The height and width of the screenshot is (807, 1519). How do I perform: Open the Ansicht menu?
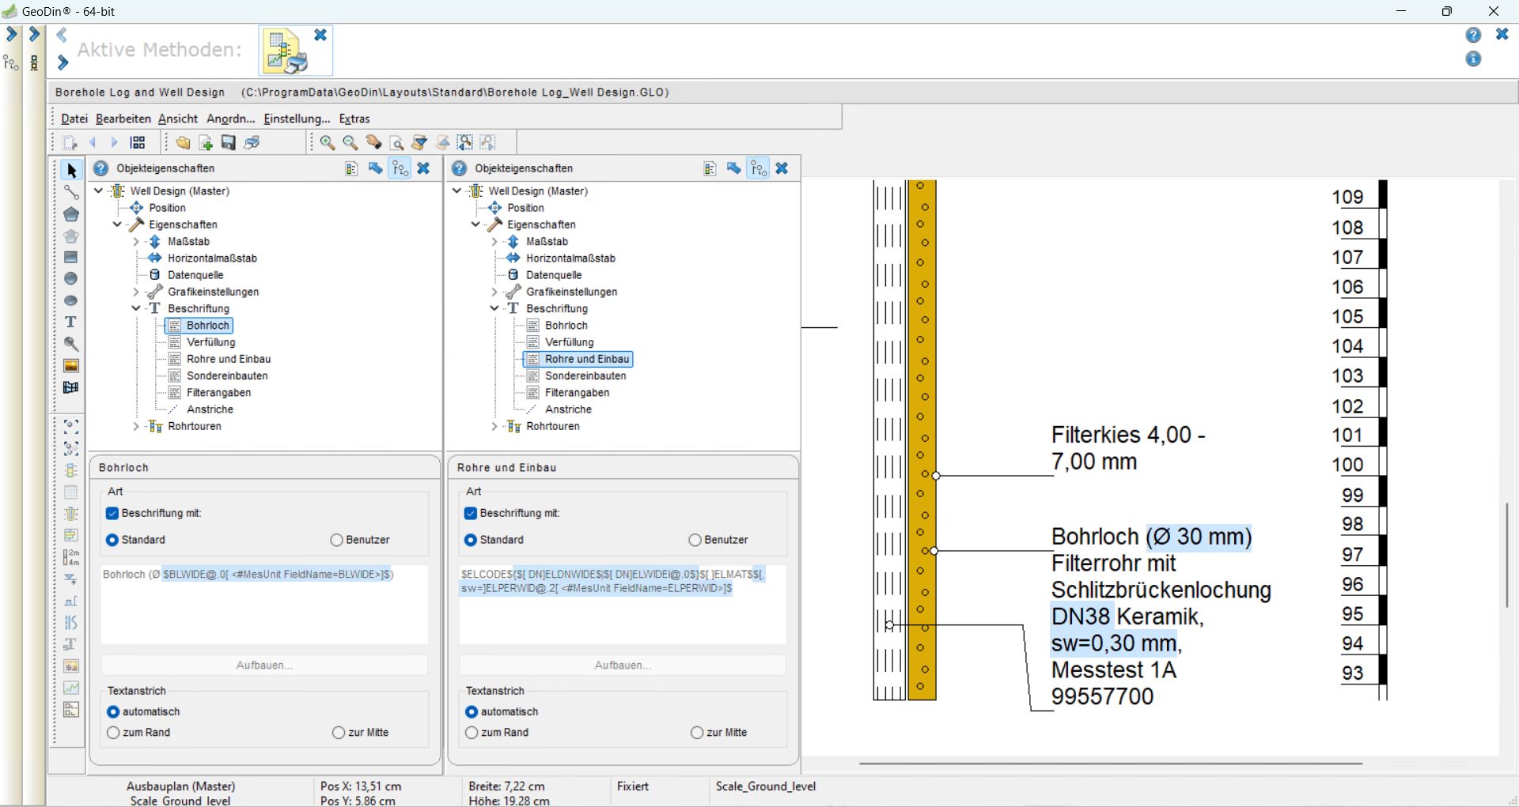click(178, 119)
